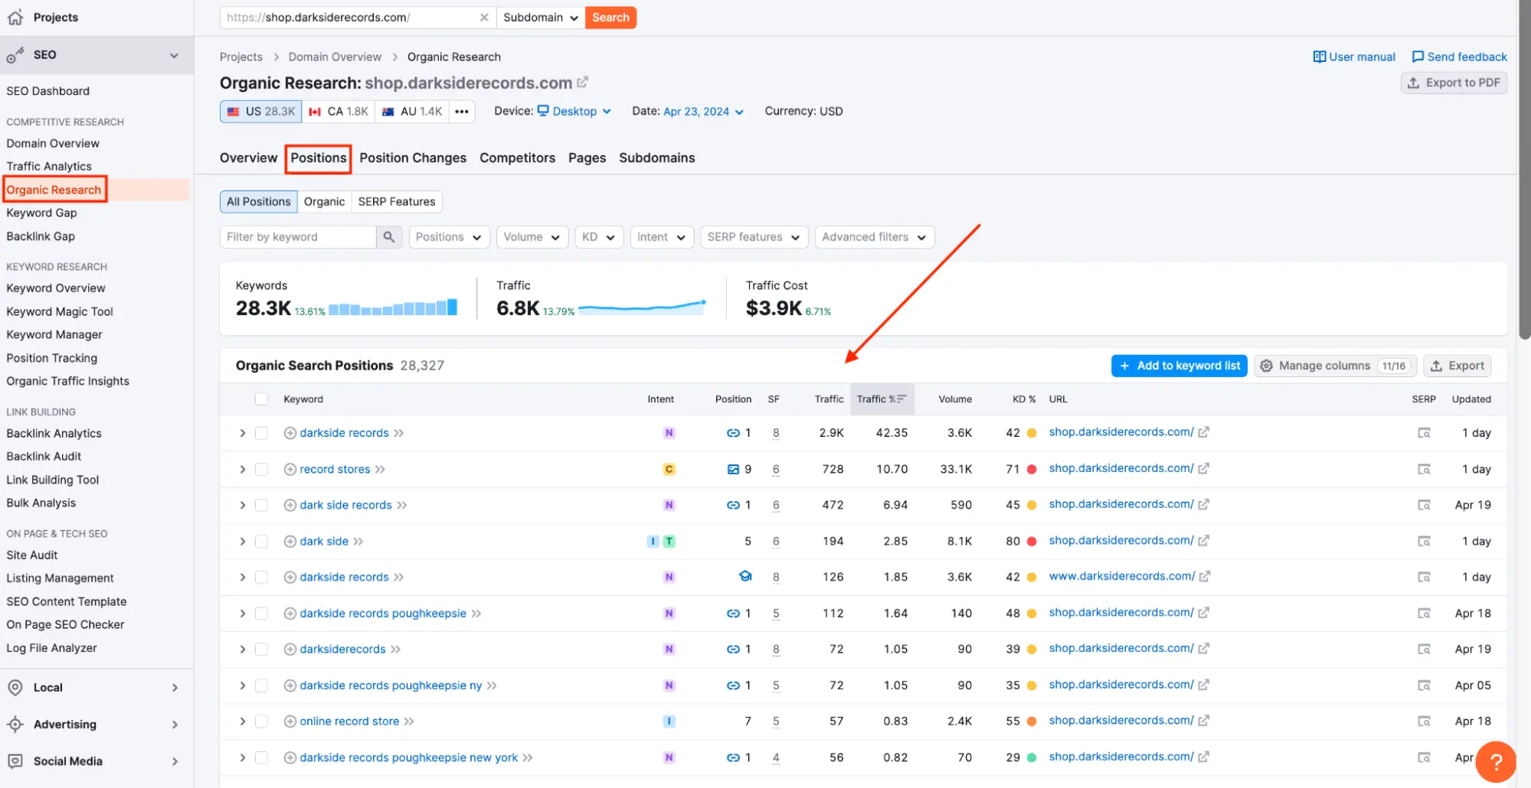Open Intent filter dropdown
Screen dimensions: 1531x788
coord(662,237)
